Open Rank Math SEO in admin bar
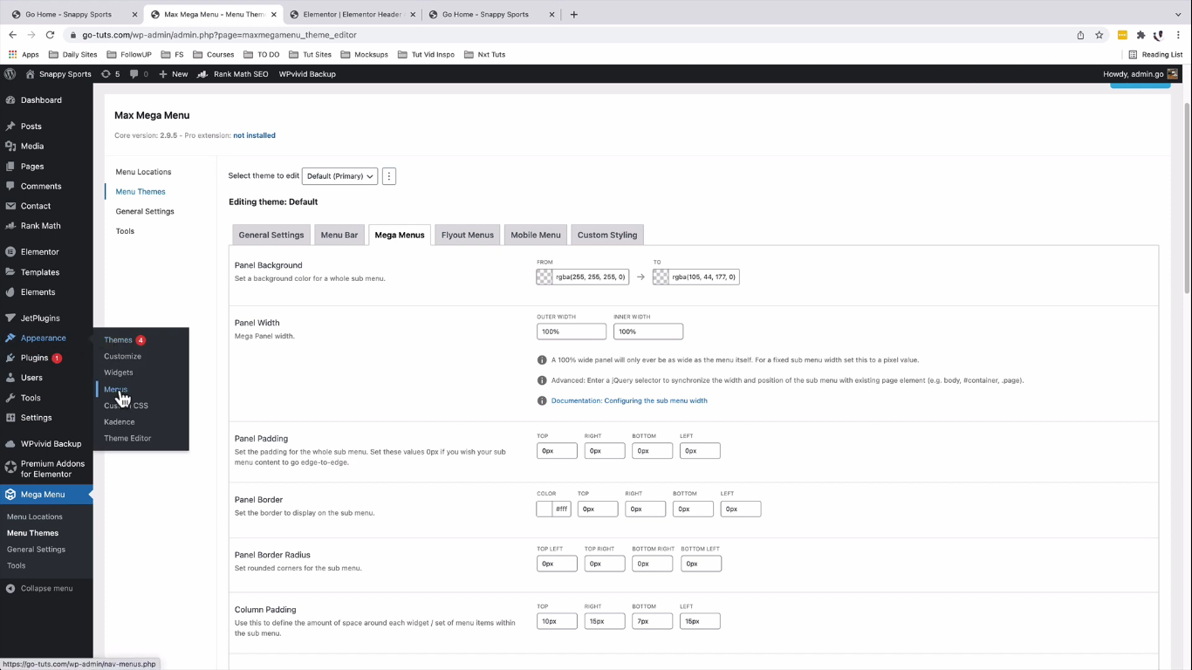This screenshot has height=670, width=1192. pos(233,74)
